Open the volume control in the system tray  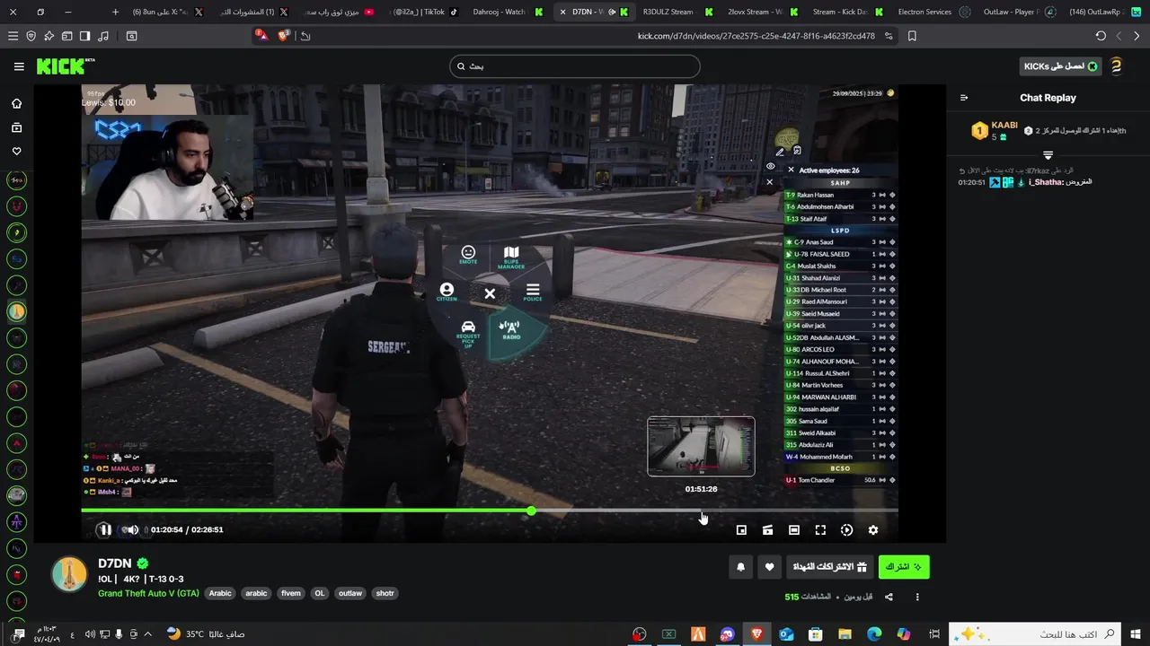pyautogui.click(x=90, y=634)
